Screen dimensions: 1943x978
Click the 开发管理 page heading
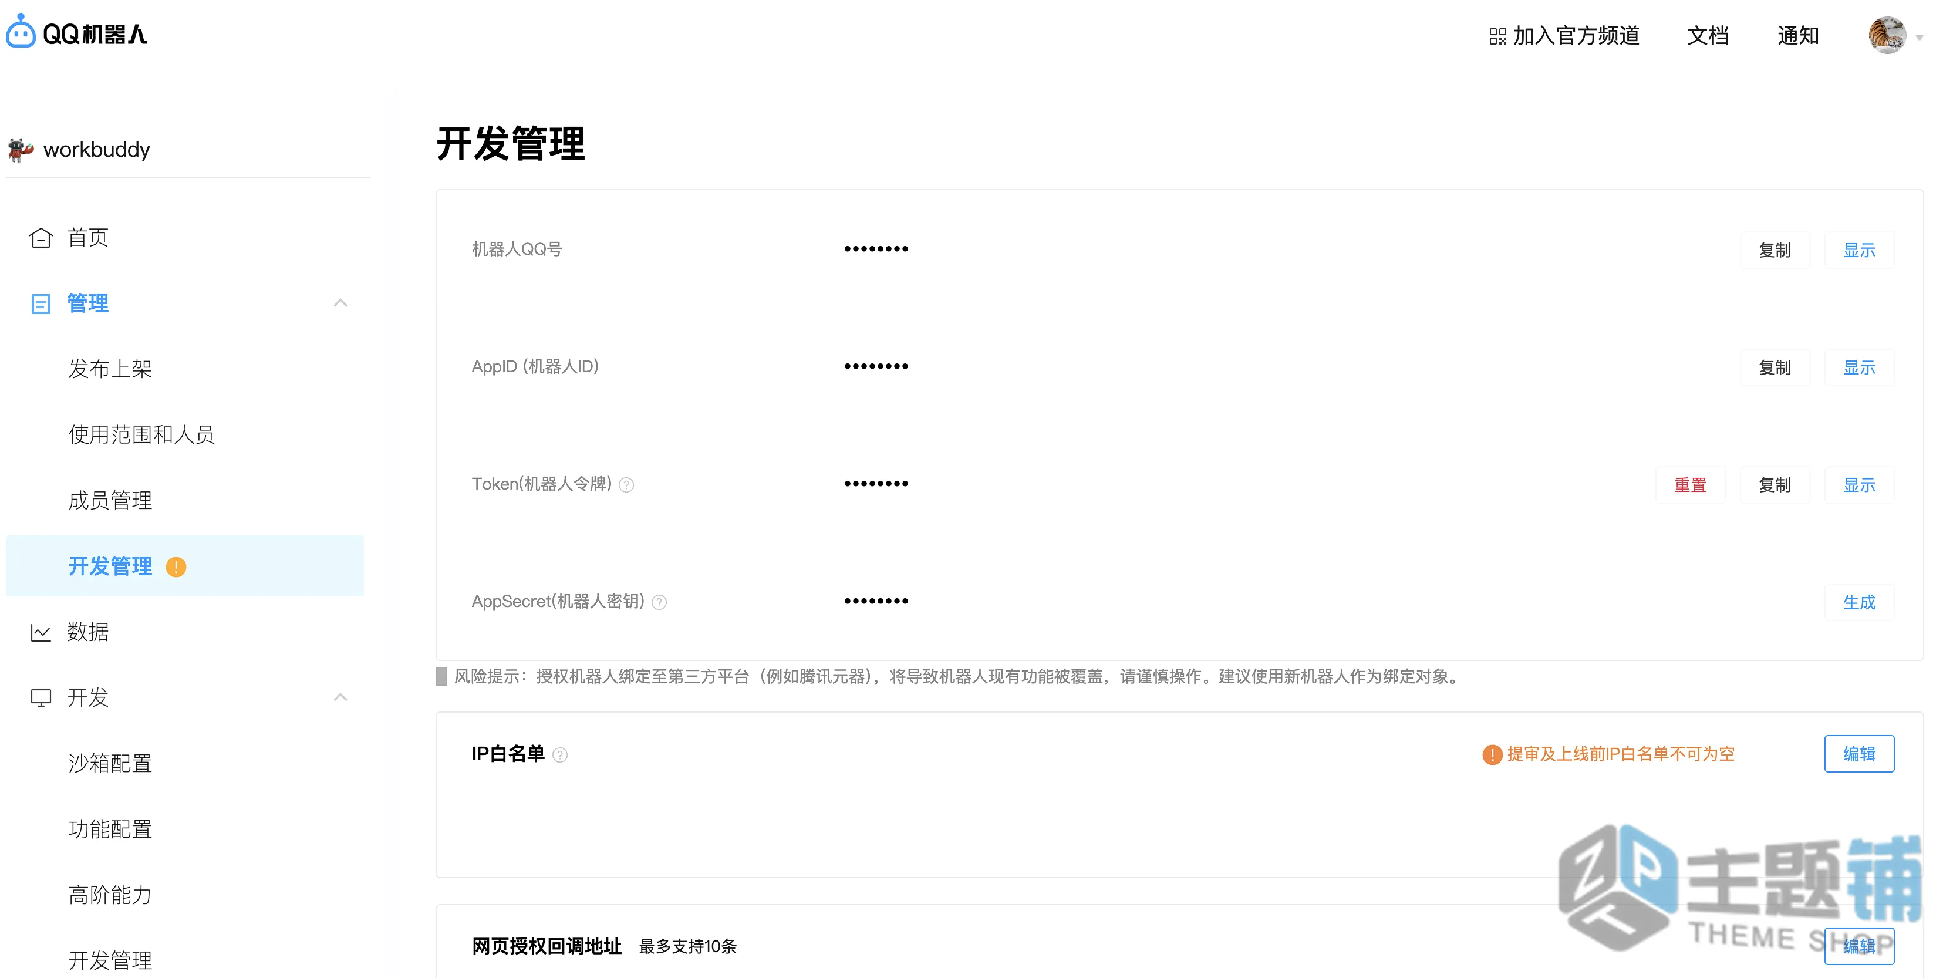[511, 143]
